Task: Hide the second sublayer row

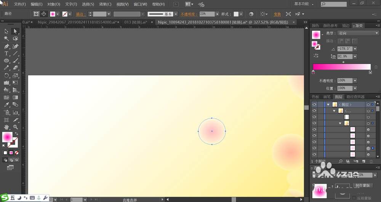Action: click(x=314, y=111)
